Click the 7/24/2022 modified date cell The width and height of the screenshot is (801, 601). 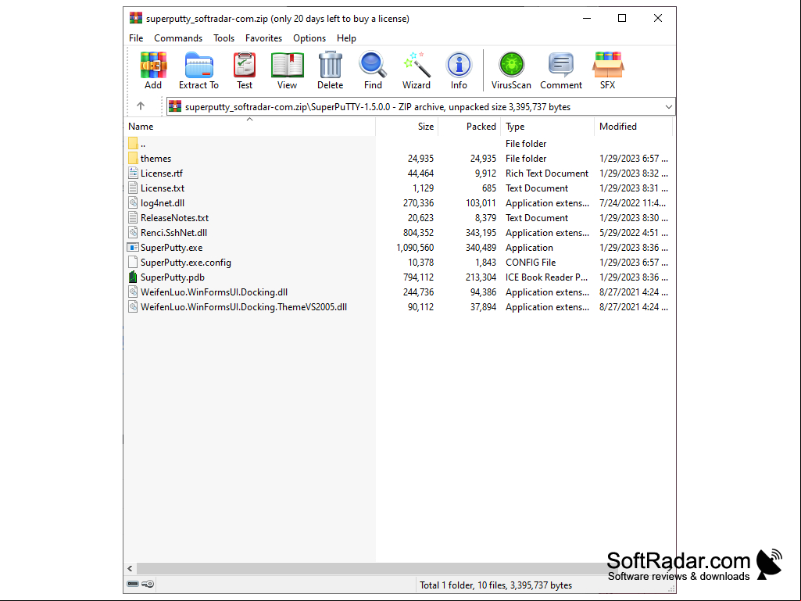click(x=632, y=203)
